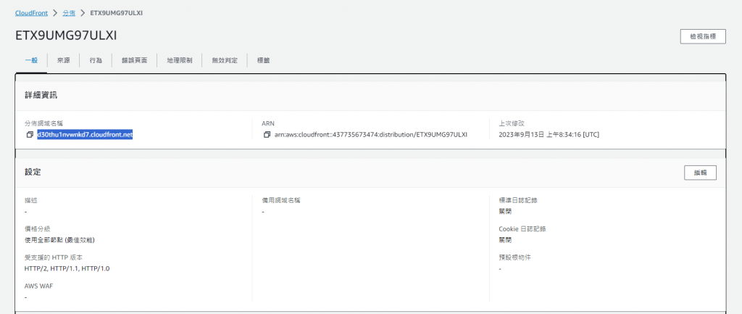Screen dimensions: 742x314
Task: Click the 詳細資訊 section header
Action: coord(41,95)
